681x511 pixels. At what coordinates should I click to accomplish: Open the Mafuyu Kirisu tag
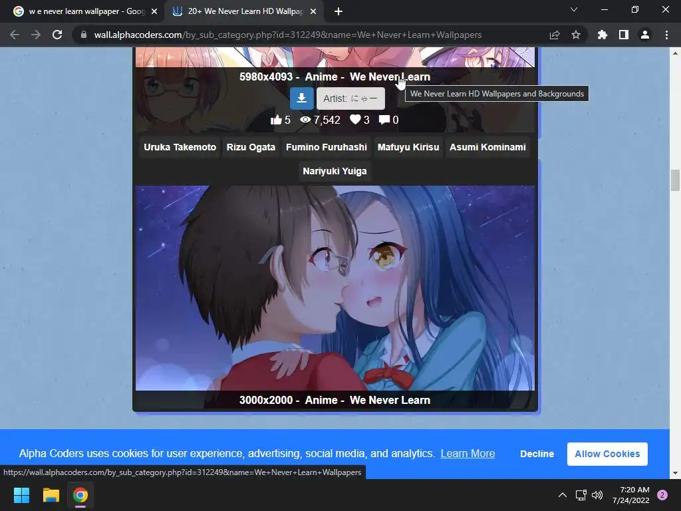click(x=408, y=147)
